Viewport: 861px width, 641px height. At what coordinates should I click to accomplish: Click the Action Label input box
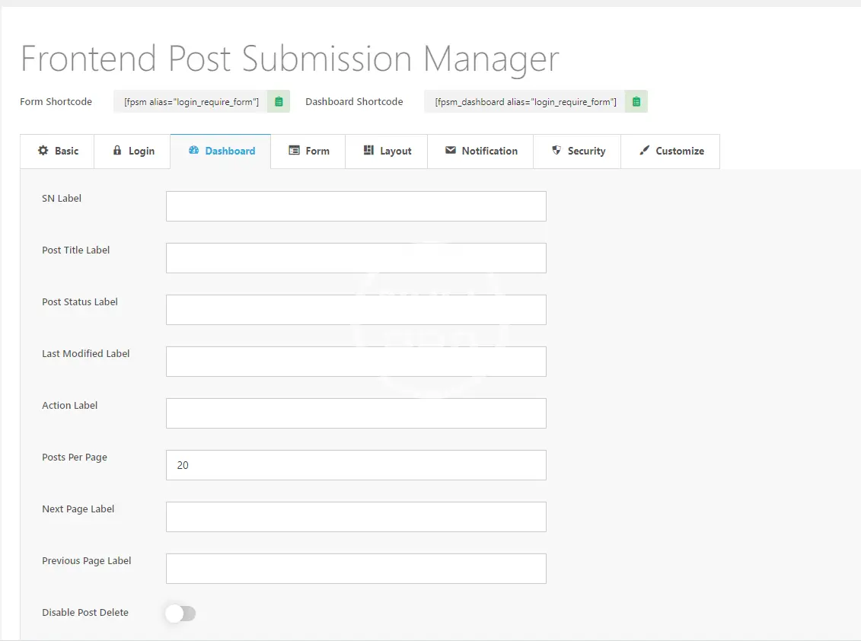pyautogui.click(x=356, y=413)
